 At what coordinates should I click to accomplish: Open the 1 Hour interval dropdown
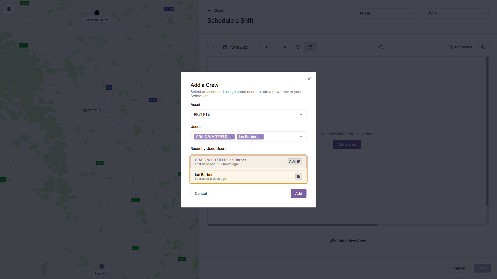[388, 13]
